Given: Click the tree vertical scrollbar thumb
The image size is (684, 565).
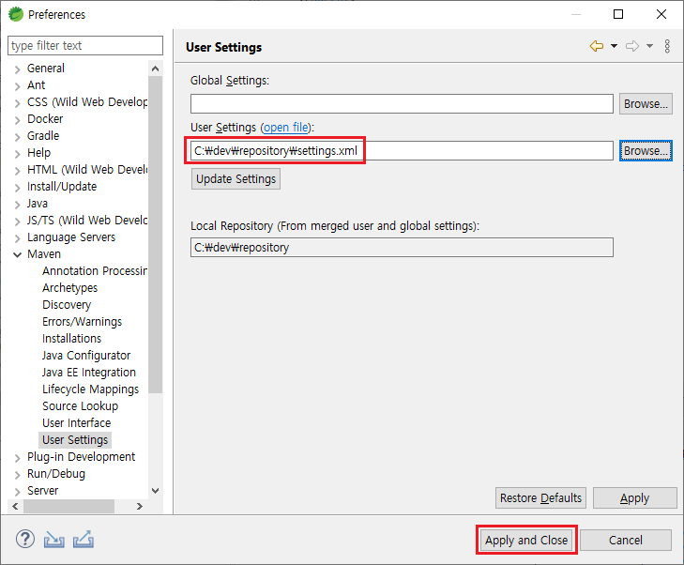Looking at the screenshot, I should (x=155, y=235).
